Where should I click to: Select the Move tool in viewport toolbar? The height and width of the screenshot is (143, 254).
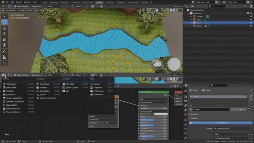pyautogui.click(x=4, y=28)
